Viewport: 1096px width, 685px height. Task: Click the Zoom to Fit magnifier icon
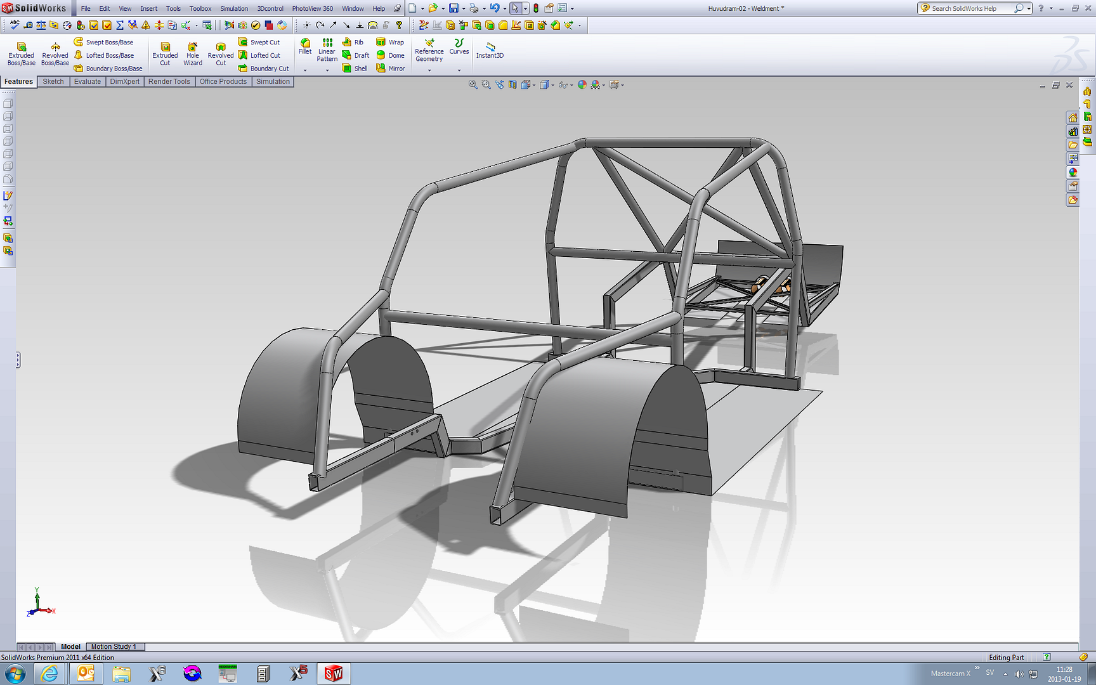click(x=473, y=84)
